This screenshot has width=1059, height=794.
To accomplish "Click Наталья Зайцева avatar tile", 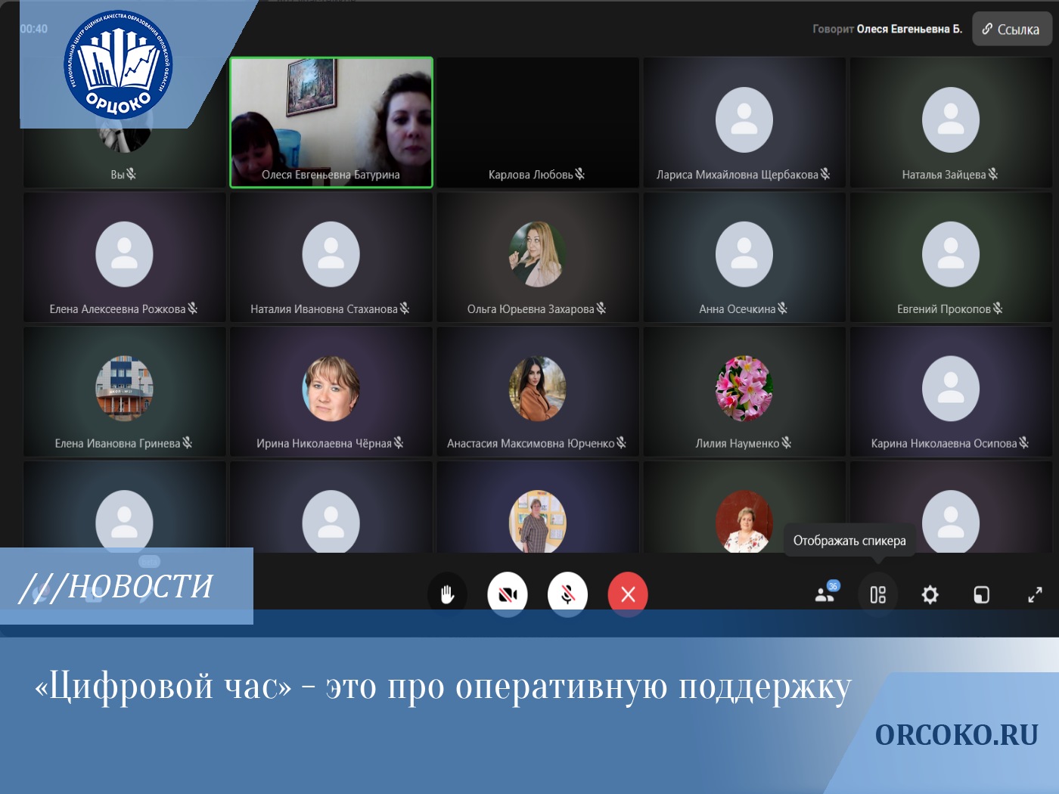I will 950,120.
